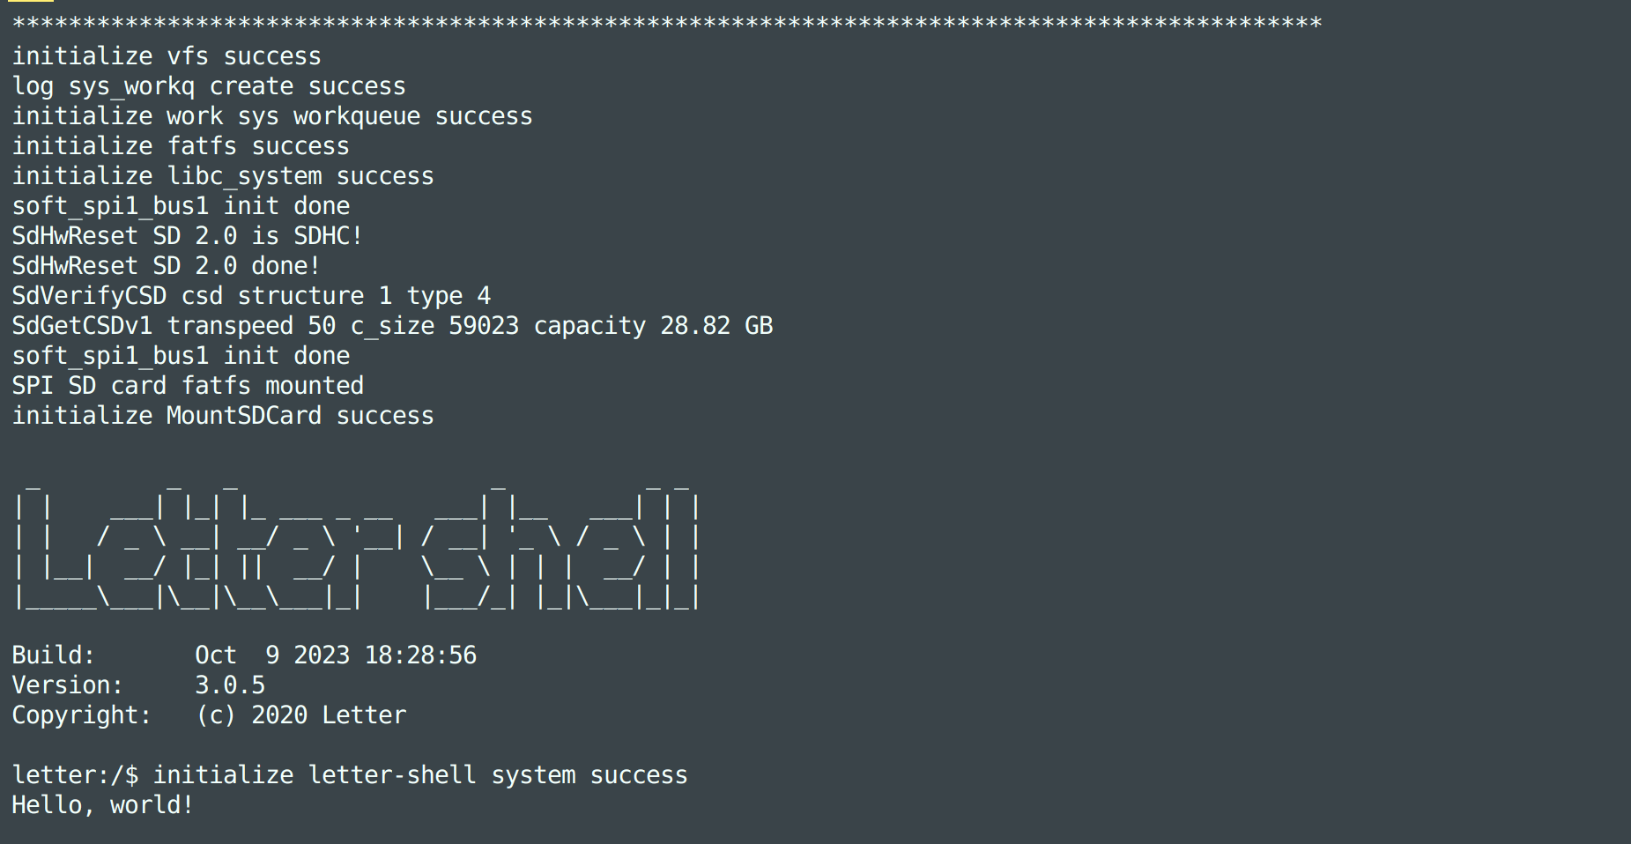Click the 'initialize fatfs success' output line
This screenshot has height=844, width=1631.
[x=181, y=146]
